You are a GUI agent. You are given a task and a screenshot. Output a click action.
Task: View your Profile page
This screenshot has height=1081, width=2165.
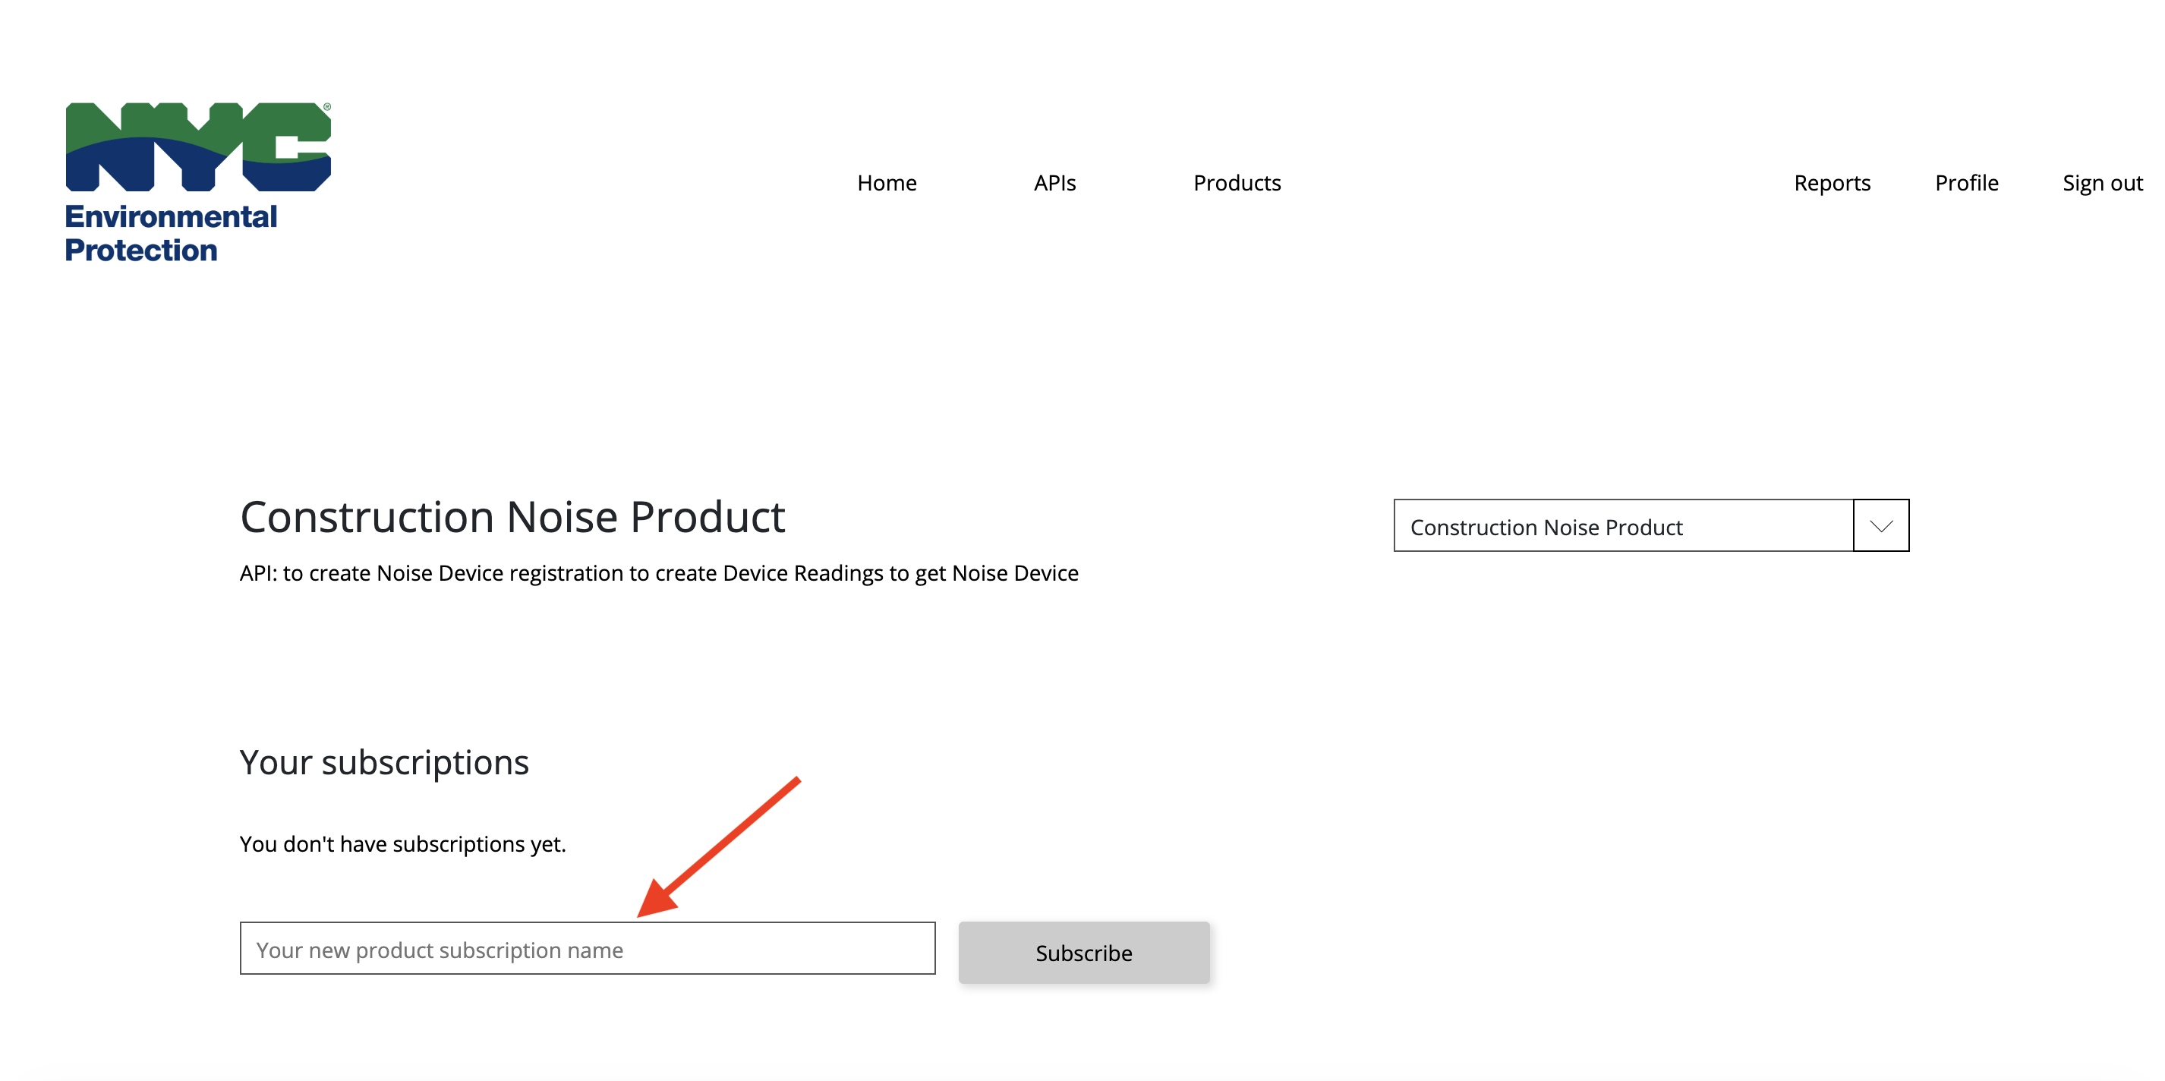point(1967,182)
